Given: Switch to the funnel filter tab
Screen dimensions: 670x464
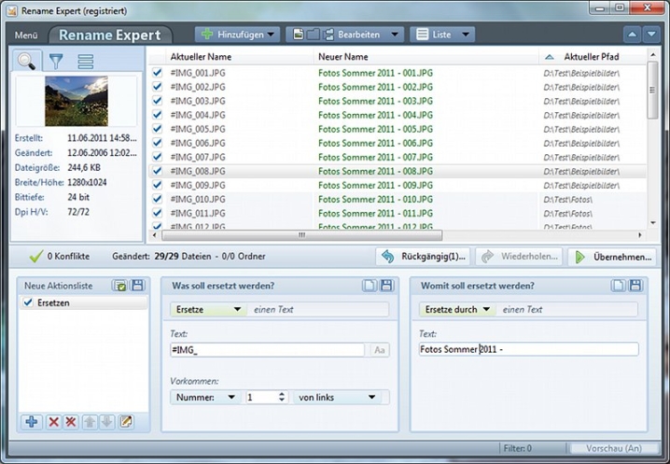Looking at the screenshot, I should [56, 62].
